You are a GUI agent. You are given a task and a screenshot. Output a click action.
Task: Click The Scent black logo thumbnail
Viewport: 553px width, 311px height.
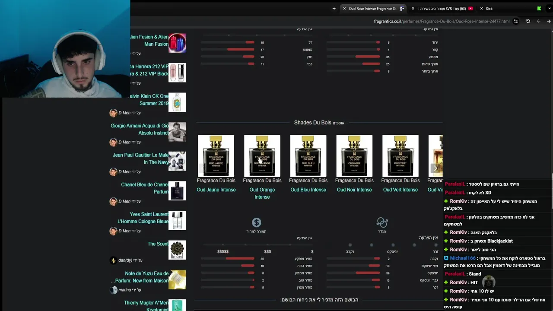coord(177,250)
